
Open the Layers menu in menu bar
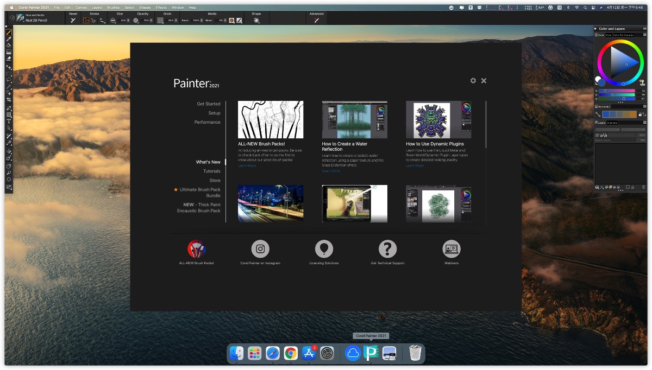pos(97,8)
